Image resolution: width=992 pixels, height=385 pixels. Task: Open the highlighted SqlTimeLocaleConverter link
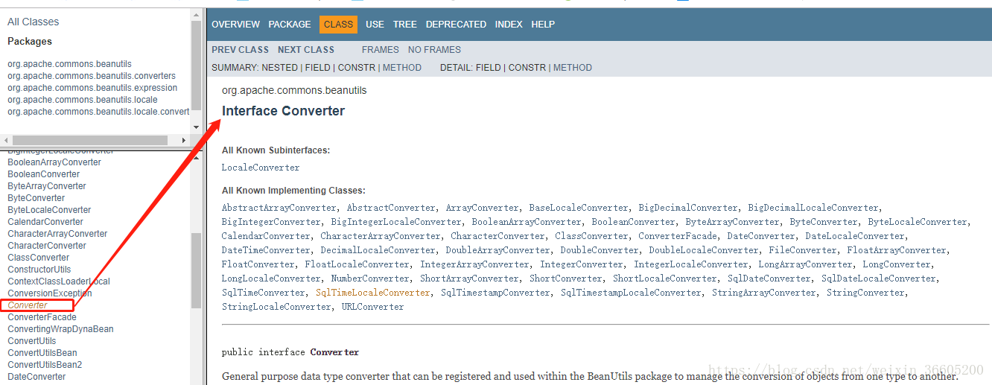pos(373,293)
